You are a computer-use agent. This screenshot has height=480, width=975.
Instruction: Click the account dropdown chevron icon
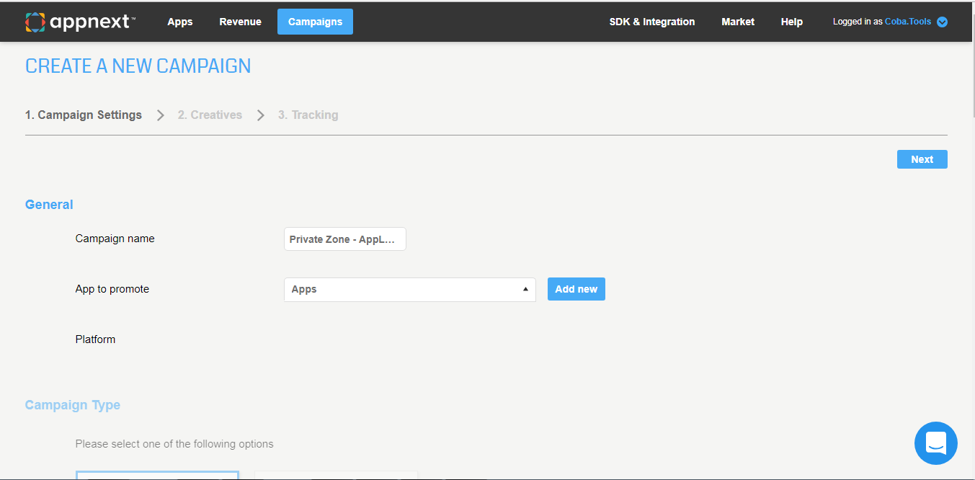942,22
